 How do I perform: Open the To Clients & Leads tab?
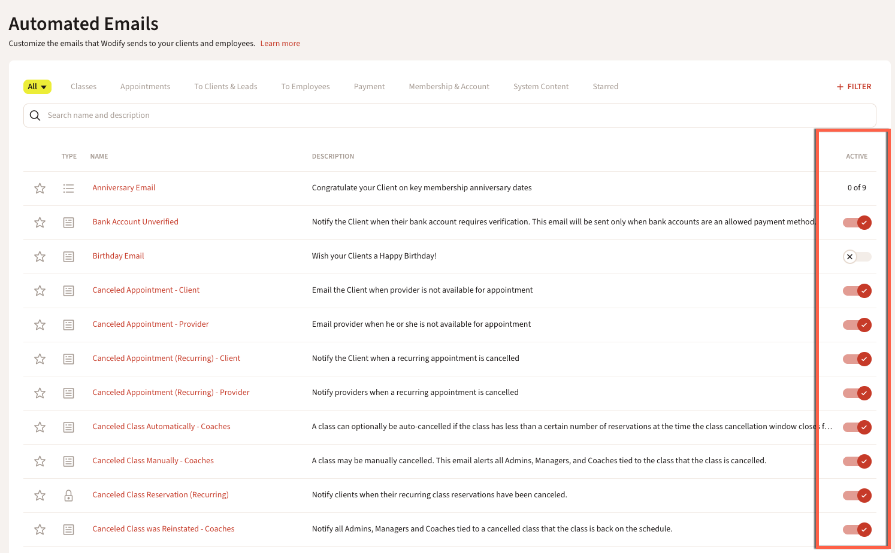click(226, 87)
